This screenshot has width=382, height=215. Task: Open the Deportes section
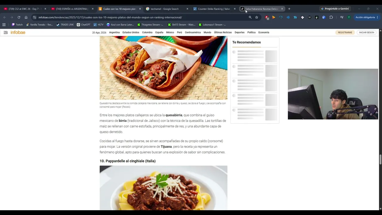tap(239, 32)
